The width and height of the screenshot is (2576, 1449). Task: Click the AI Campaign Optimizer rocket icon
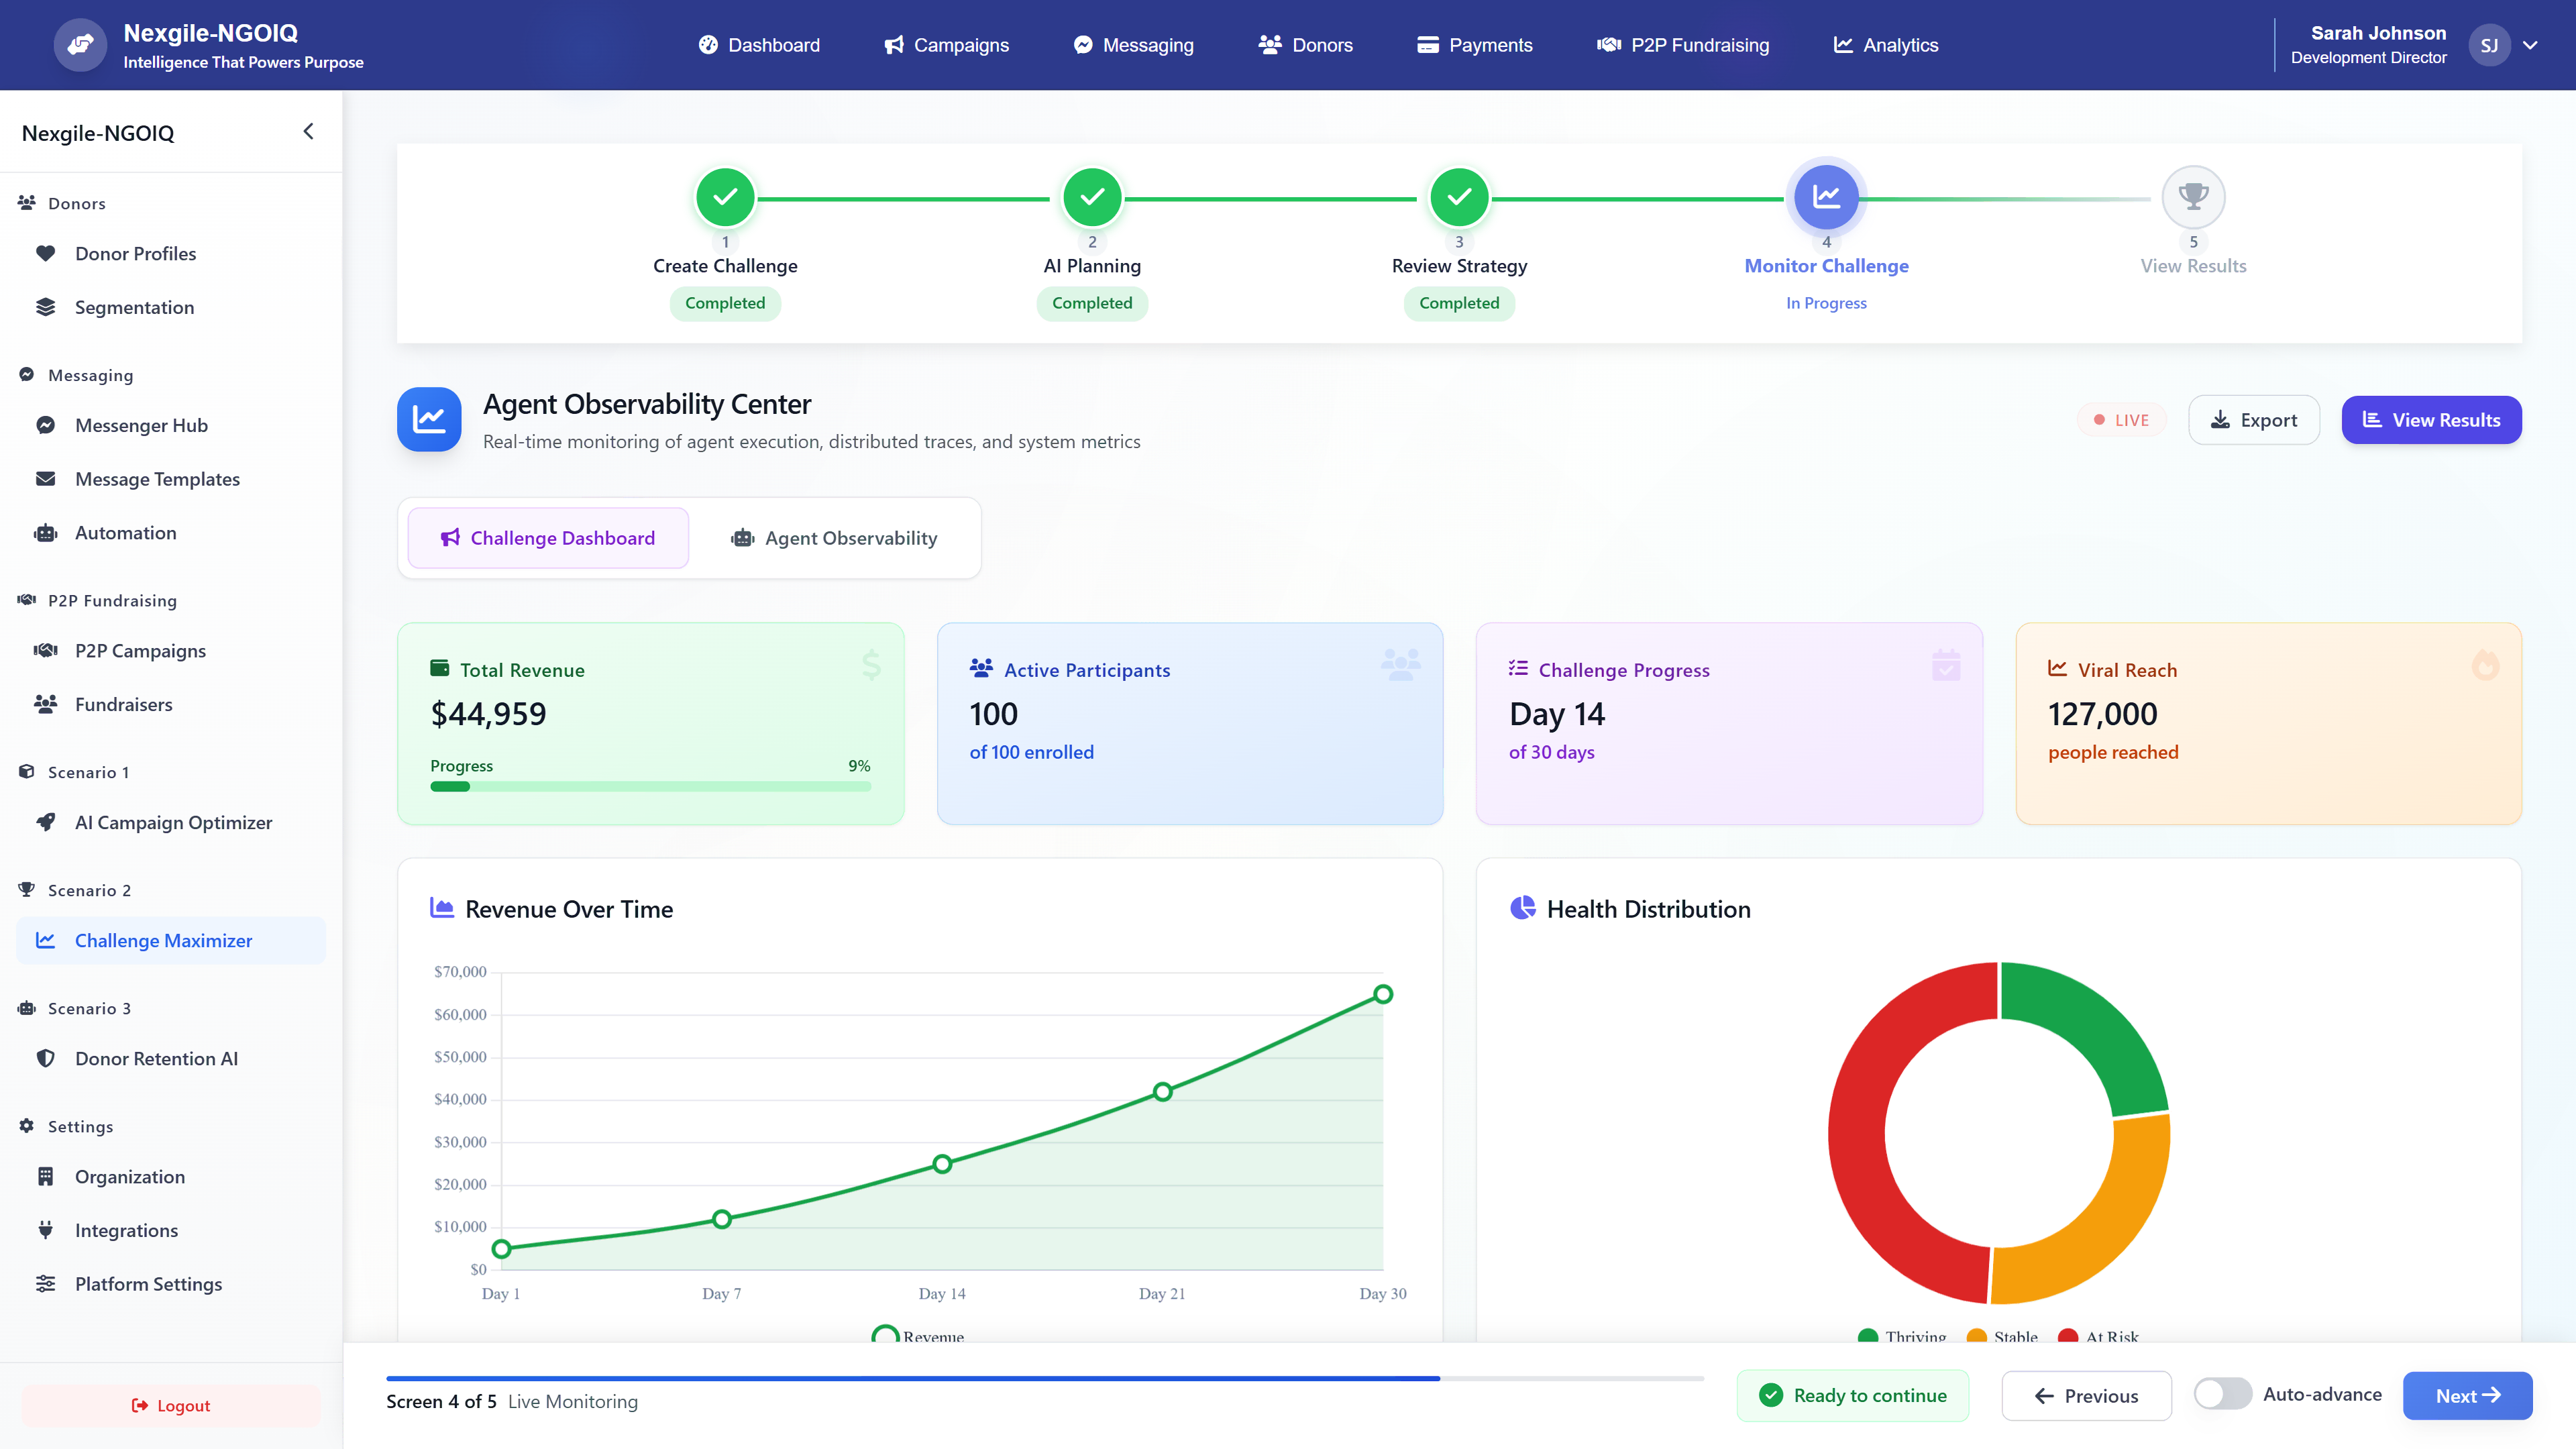click(x=46, y=822)
